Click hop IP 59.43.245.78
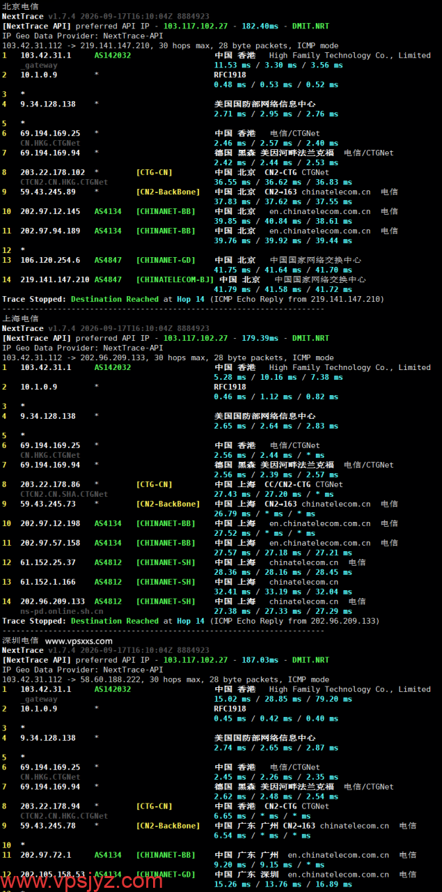The height and width of the screenshot is (892, 442). 48,826
